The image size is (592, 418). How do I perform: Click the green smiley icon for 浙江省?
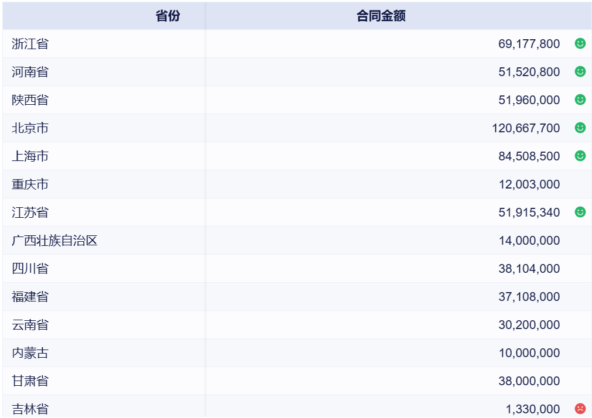[580, 43]
